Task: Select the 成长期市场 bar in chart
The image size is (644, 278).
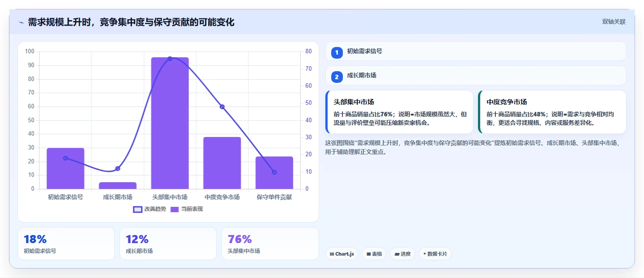Action: 118,185
